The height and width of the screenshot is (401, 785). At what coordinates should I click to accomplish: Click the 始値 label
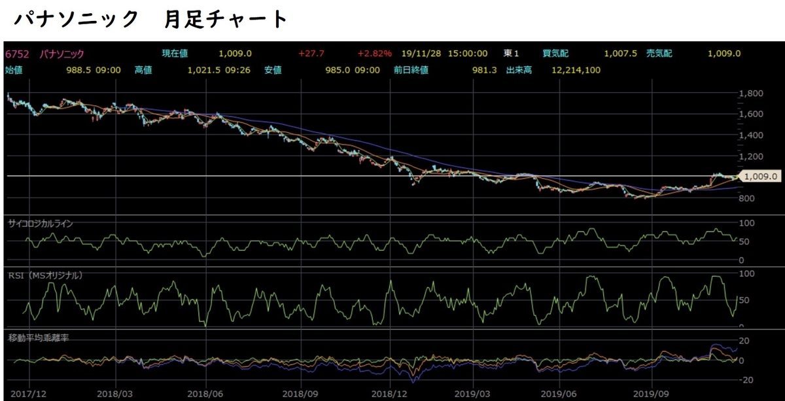(x=14, y=69)
